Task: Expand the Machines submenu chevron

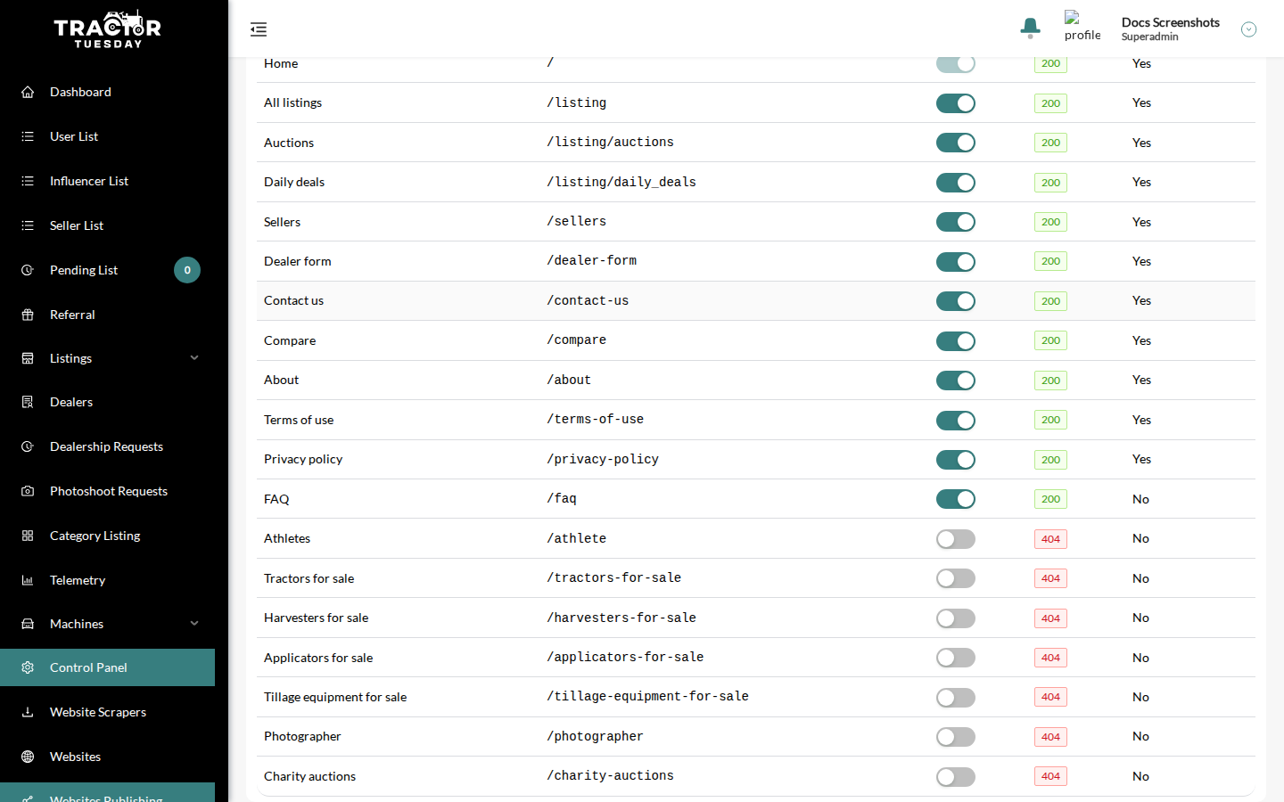Action: click(194, 624)
